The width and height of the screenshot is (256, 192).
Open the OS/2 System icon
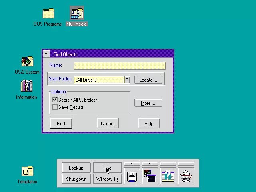click(x=27, y=62)
